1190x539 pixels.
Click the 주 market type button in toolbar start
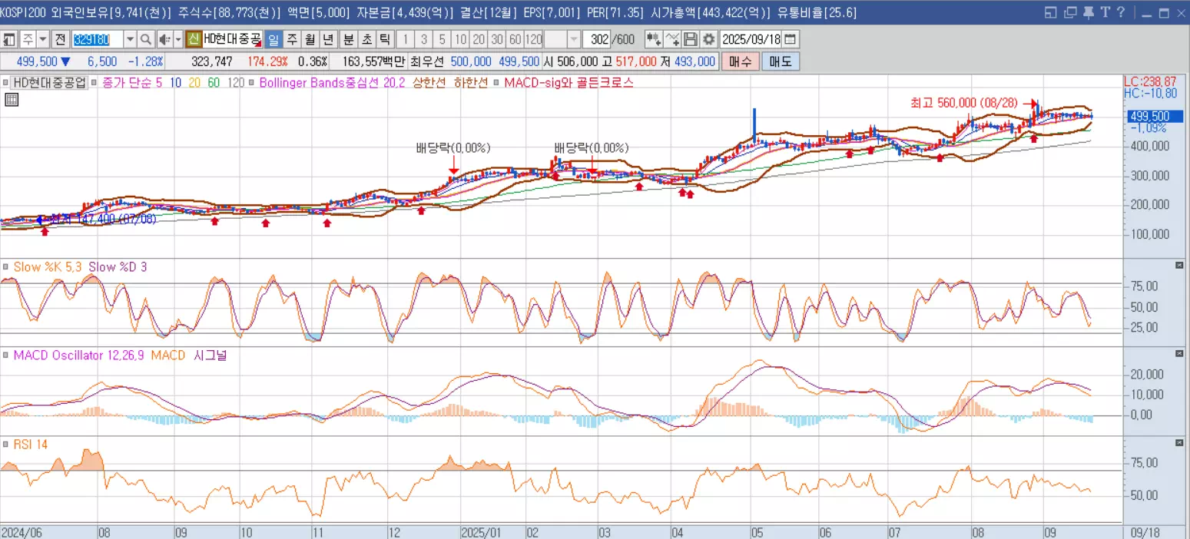tap(28, 39)
